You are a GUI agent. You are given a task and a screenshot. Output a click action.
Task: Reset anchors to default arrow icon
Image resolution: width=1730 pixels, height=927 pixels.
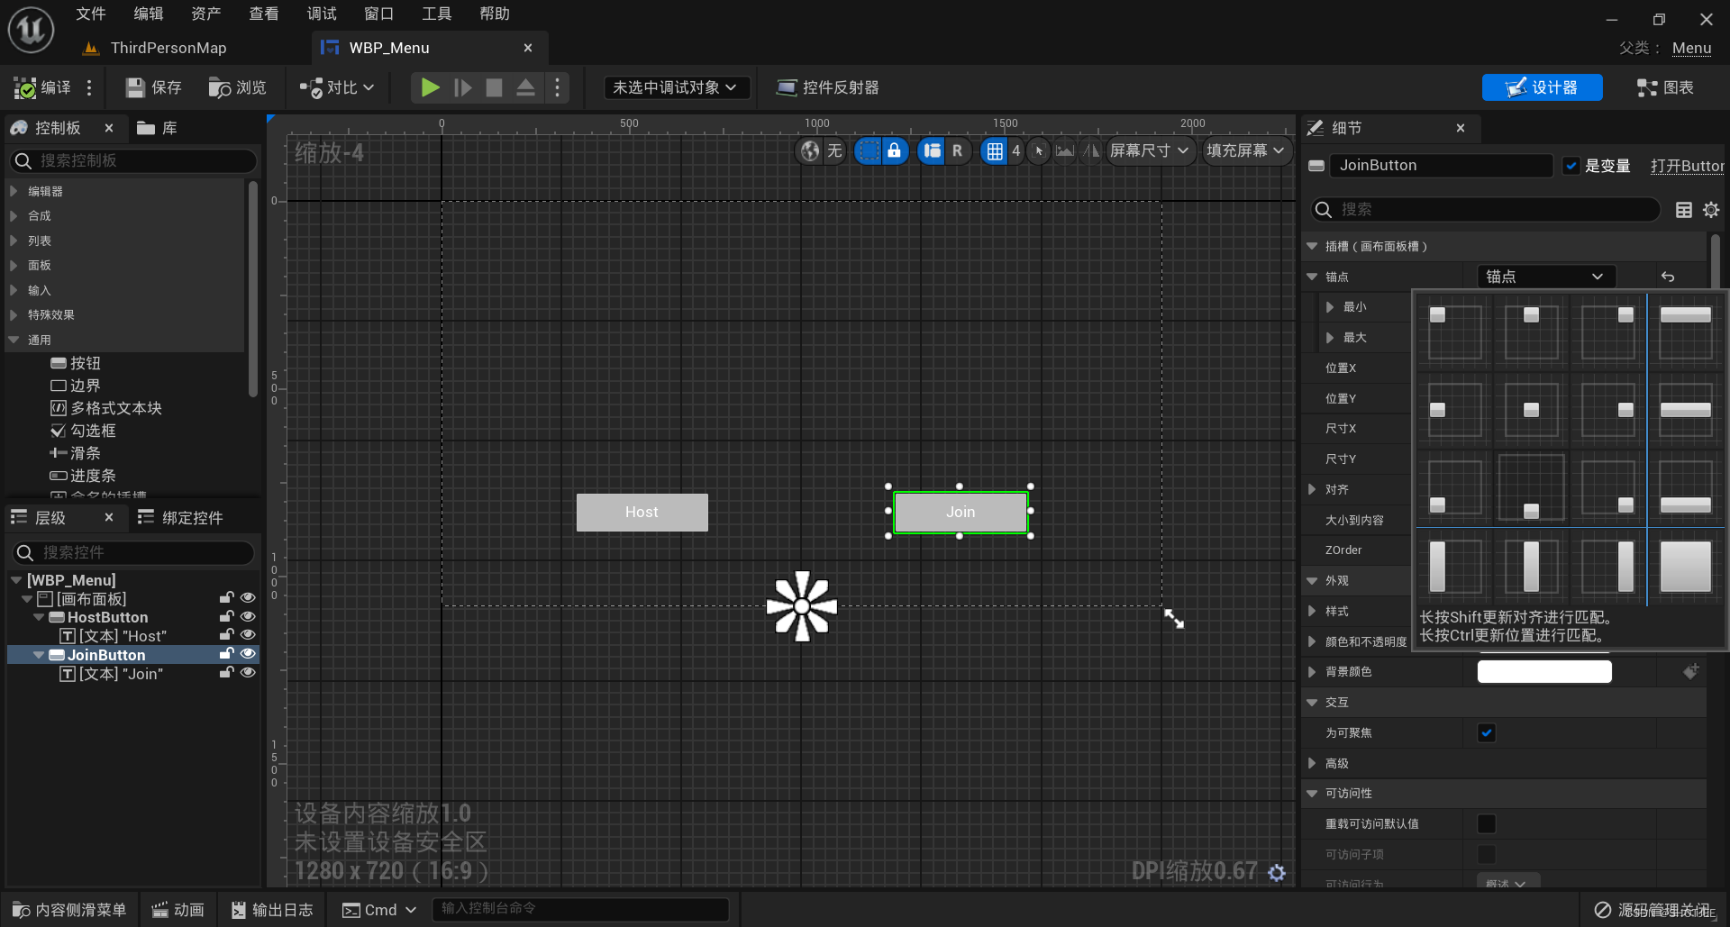pos(1668,277)
